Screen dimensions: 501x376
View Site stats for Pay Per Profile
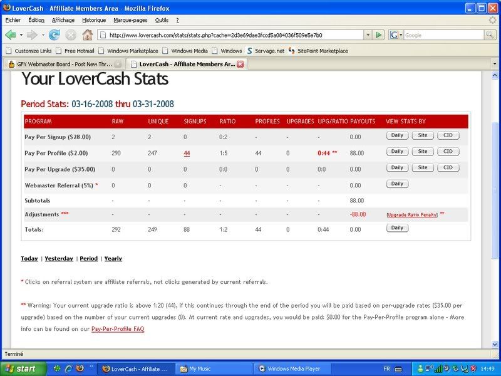(422, 151)
